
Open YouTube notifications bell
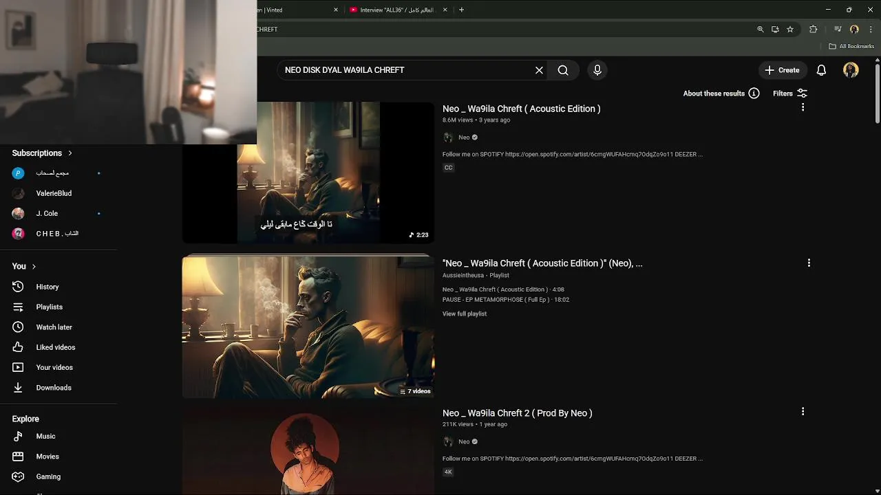tap(821, 70)
